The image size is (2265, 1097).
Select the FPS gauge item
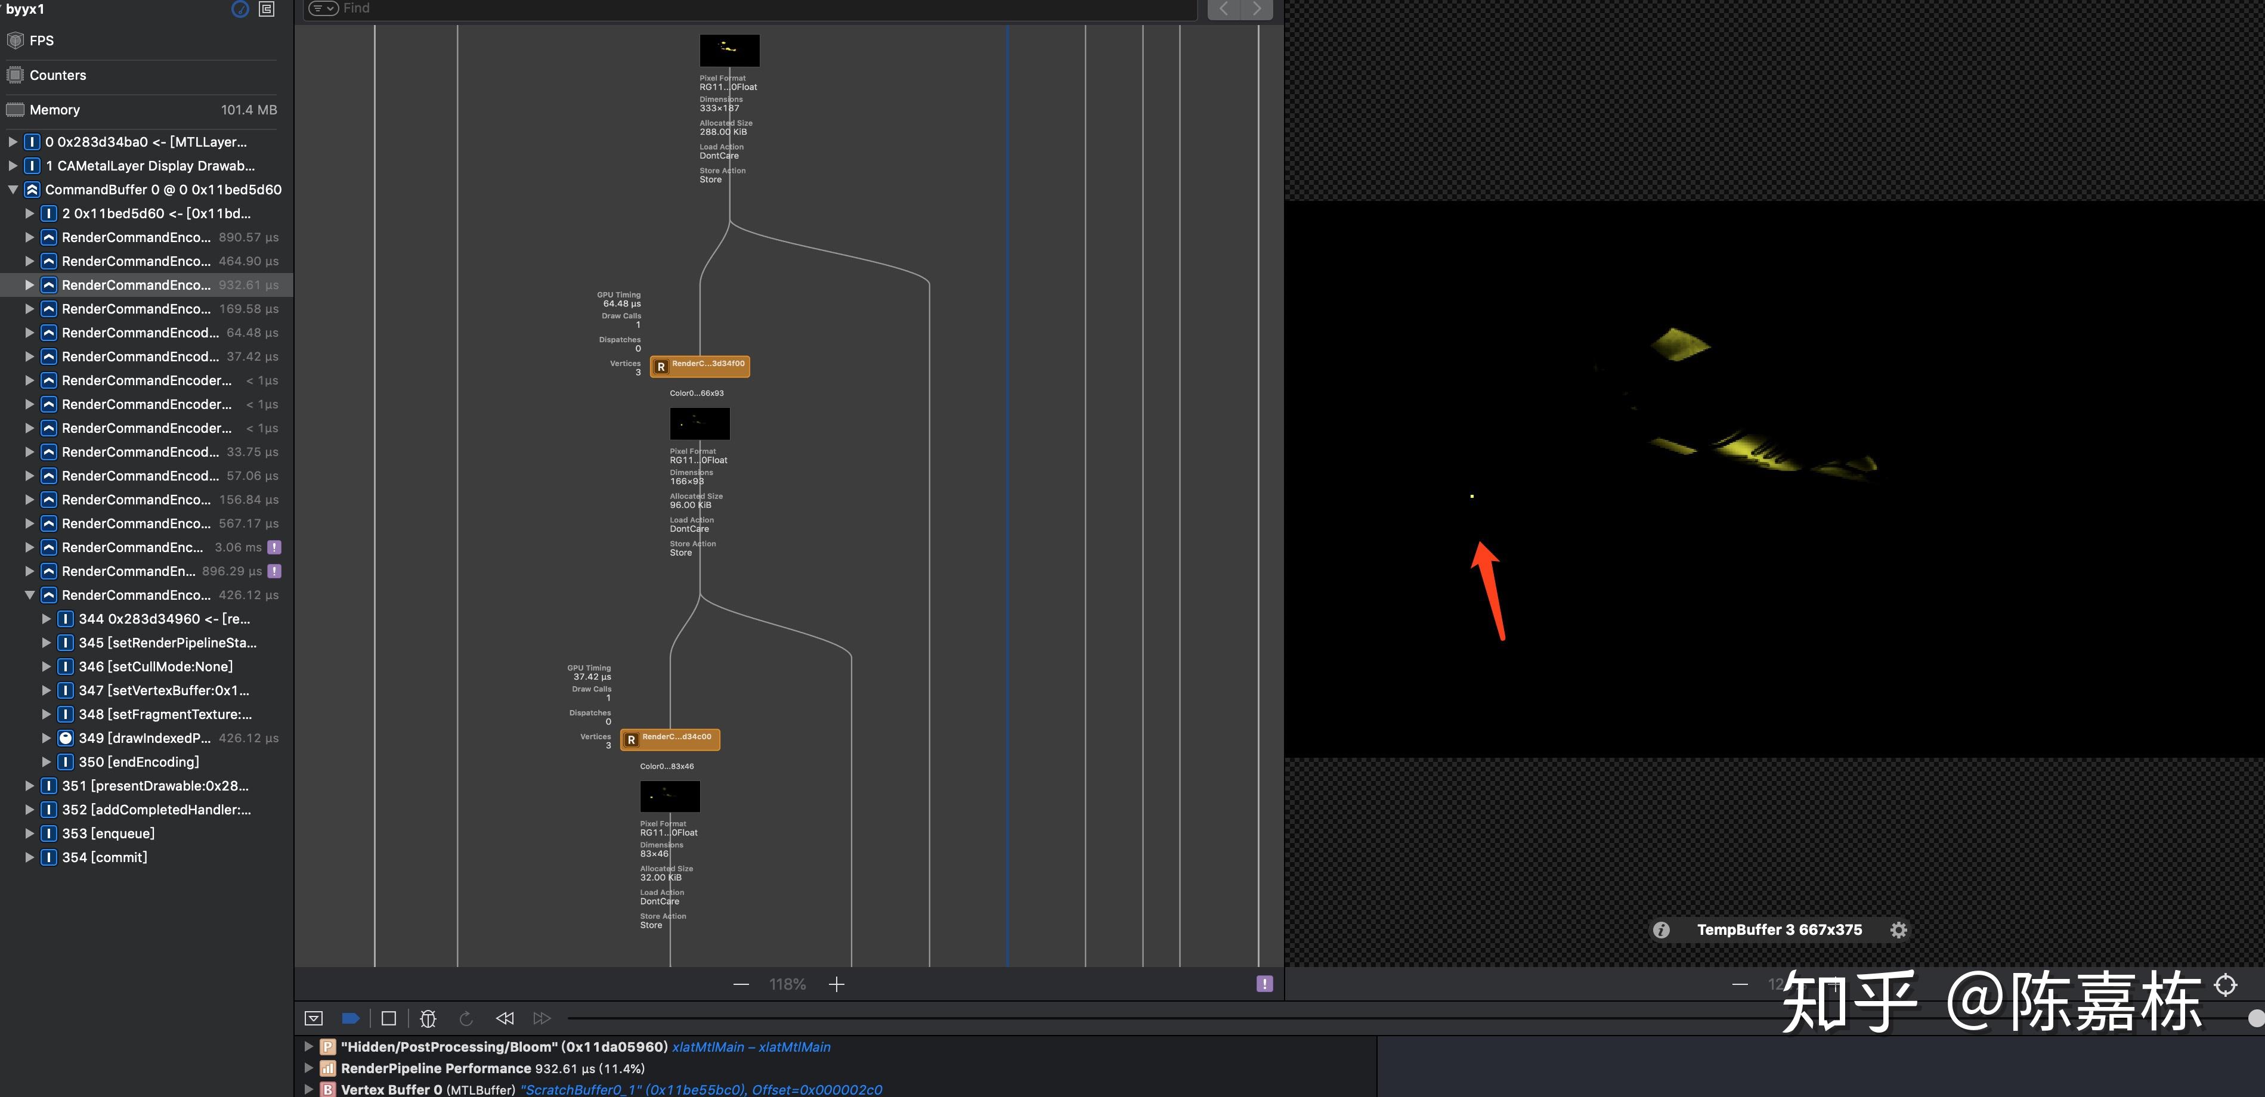click(x=41, y=41)
